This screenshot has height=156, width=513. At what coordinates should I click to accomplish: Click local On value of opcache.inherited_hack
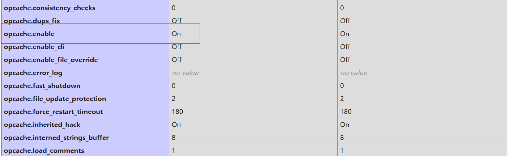tap(176, 125)
